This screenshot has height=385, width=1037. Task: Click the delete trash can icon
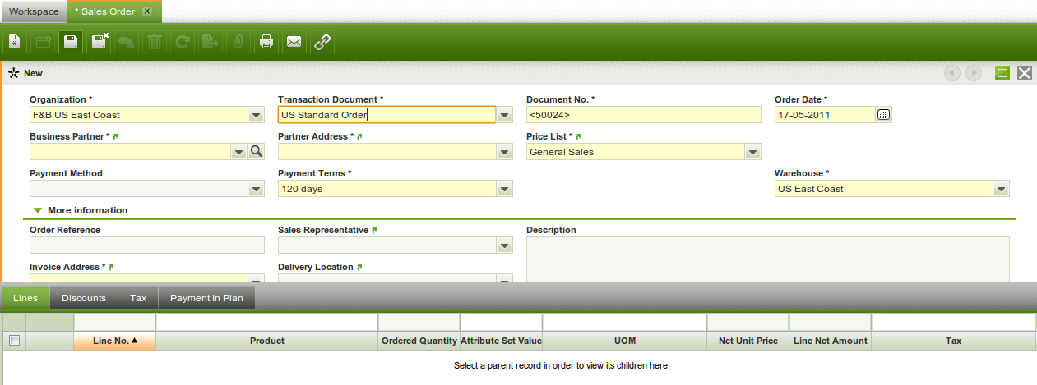pos(155,41)
